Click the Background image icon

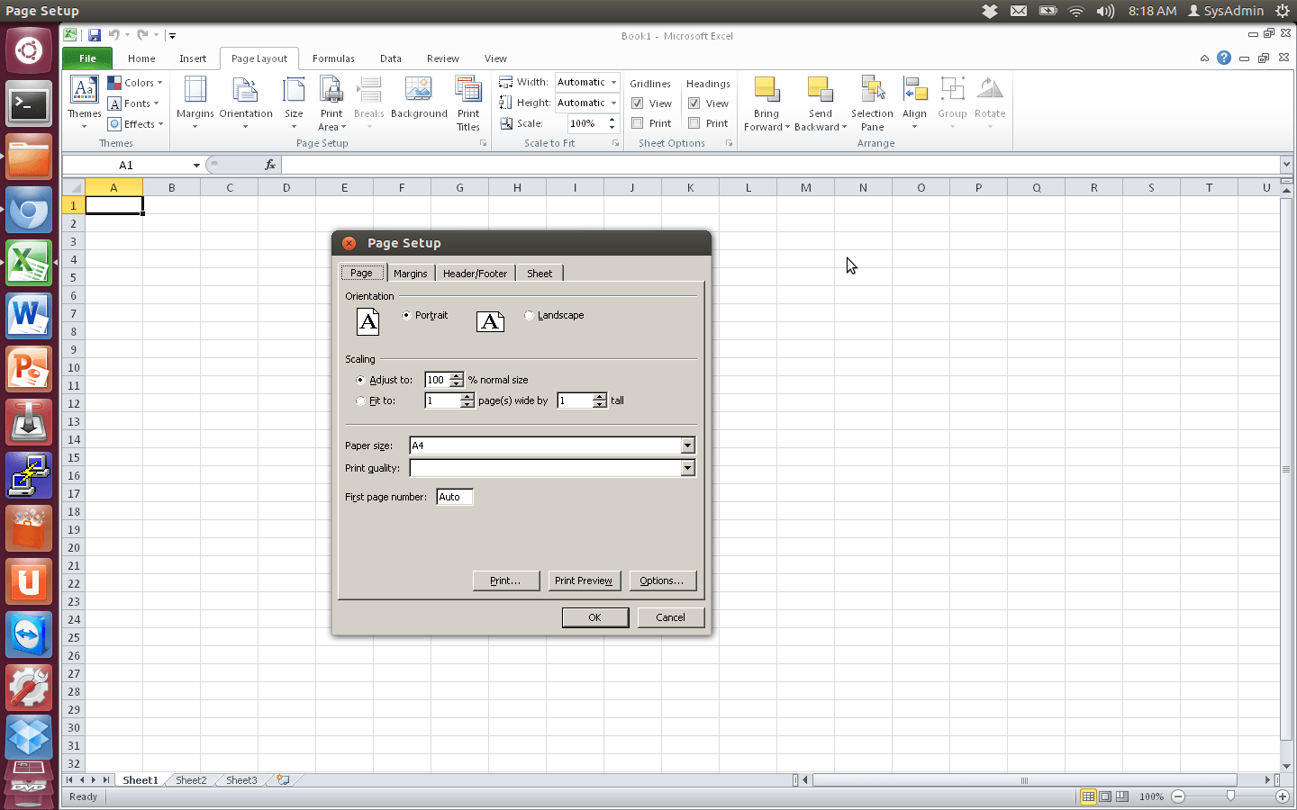(x=419, y=90)
